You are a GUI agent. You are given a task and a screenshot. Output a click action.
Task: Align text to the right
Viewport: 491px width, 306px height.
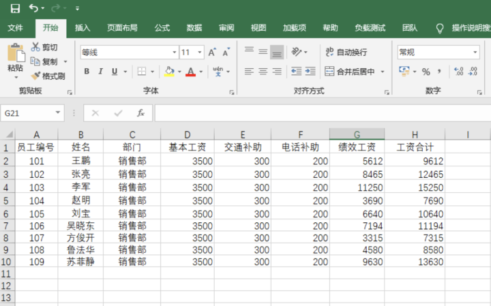coord(277,72)
